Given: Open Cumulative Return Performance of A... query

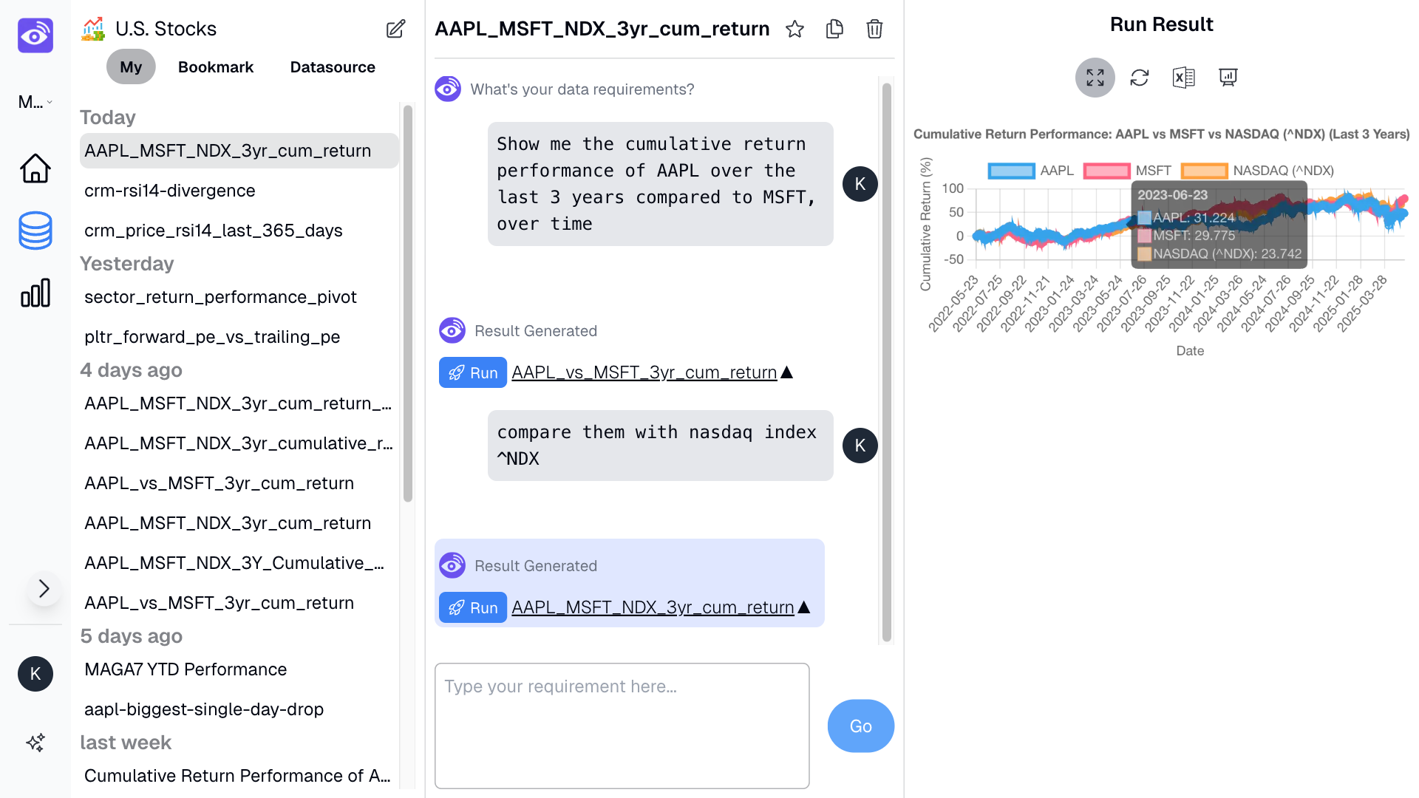Looking at the screenshot, I should [x=239, y=776].
